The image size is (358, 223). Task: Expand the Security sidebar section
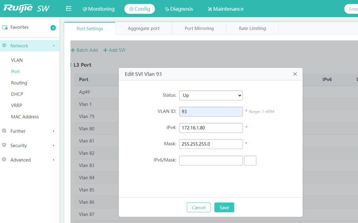coord(17,145)
